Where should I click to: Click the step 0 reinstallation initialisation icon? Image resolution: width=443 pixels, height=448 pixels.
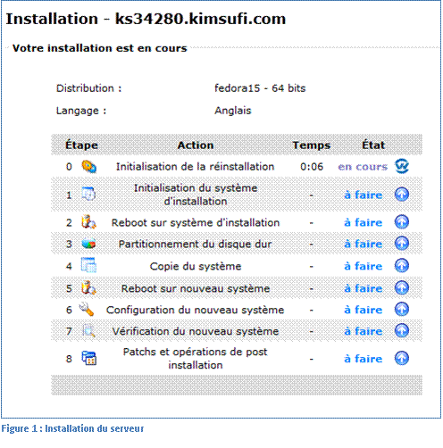[88, 167]
